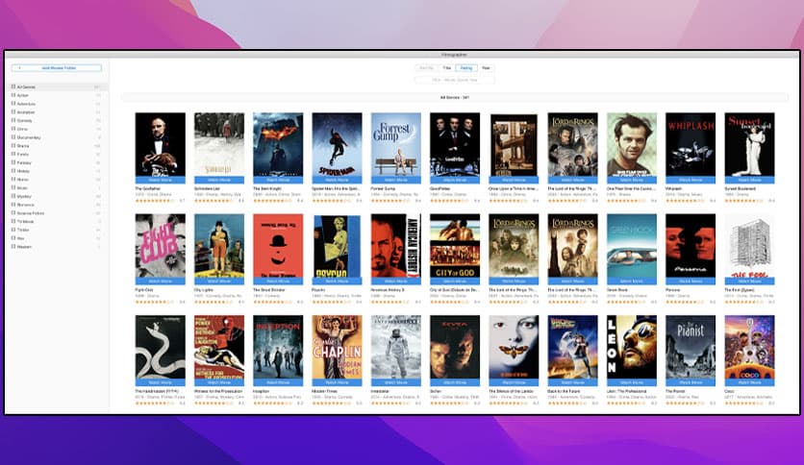Viewport: 804px width, 465px height.
Task: Filter movies by Horror genre
Action: point(56,180)
